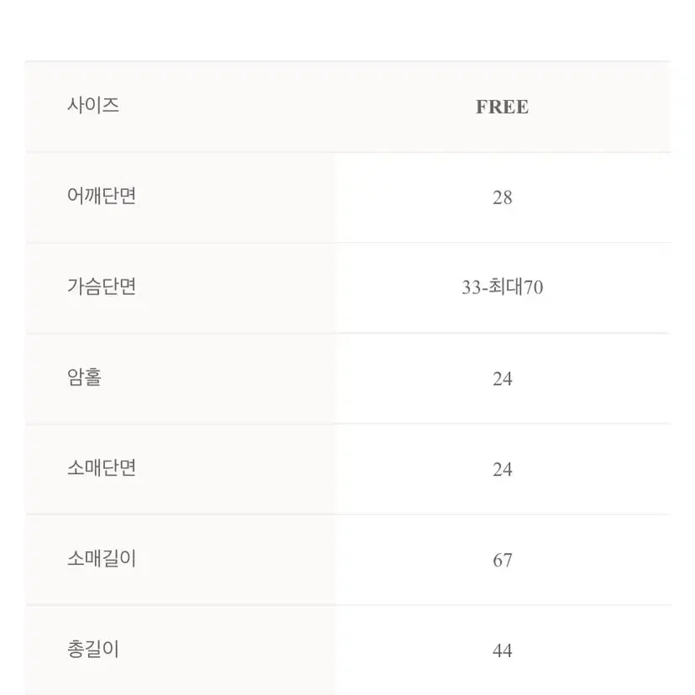The width and height of the screenshot is (695, 695).
Task: Click the blank cell between 암홀 and 24
Action: point(297,379)
